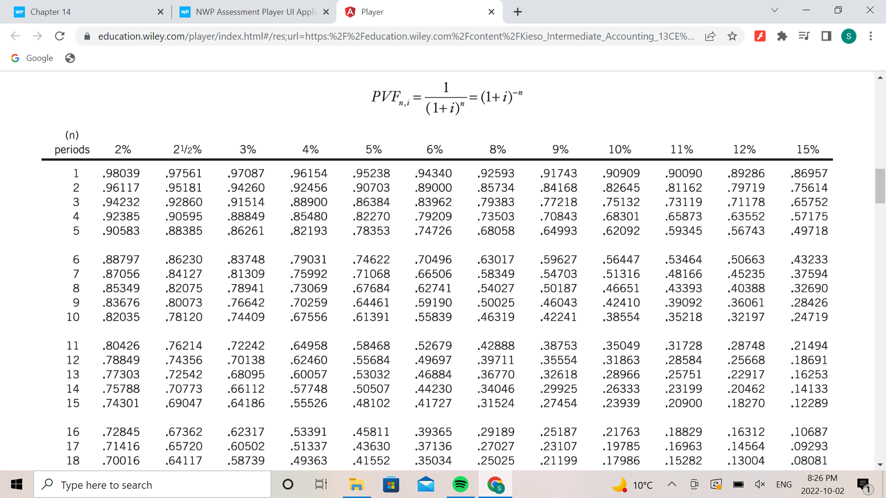This screenshot has width=886, height=498.
Task: Click the Chrome icon in the taskbar
Action: [x=495, y=484]
